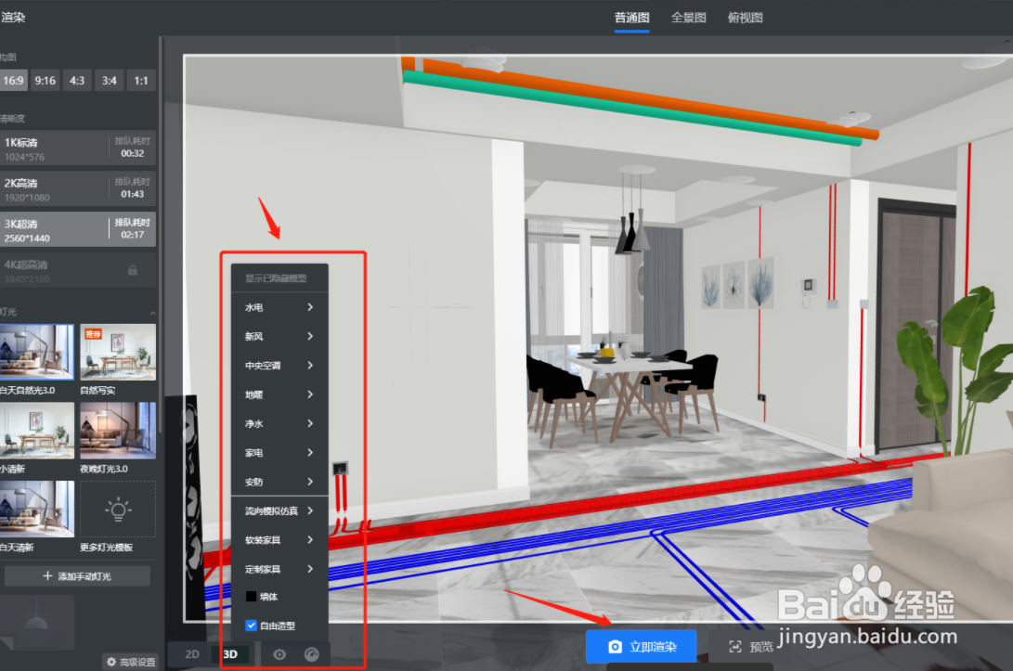
Task: Click the preview frame icon beside 预览
Action: point(734,647)
